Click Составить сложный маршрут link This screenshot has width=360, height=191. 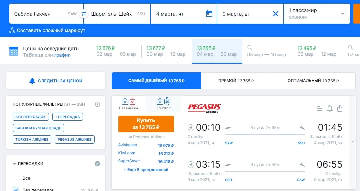(x=51, y=30)
